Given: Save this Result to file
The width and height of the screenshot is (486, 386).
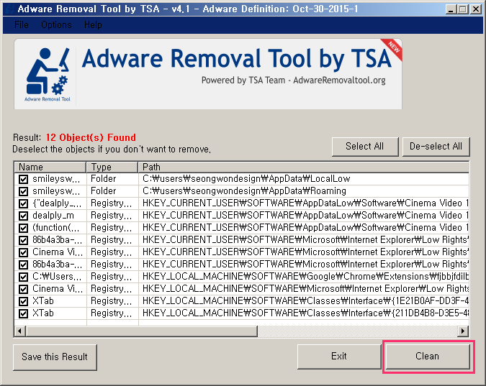Looking at the screenshot, I should tap(55, 357).
